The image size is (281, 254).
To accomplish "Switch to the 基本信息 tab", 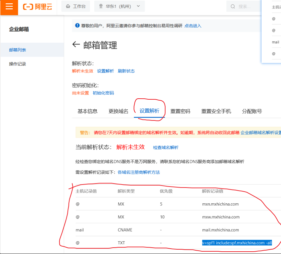I will pos(87,111).
